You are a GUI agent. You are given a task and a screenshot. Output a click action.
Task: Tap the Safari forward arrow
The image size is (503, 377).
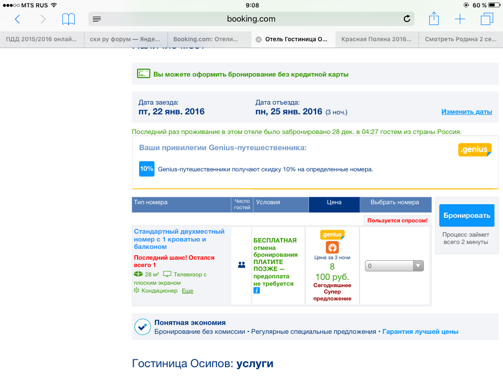tap(43, 19)
